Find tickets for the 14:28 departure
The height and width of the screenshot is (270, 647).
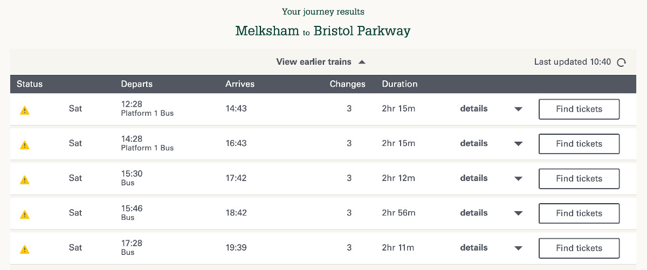(x=579, y=144)
